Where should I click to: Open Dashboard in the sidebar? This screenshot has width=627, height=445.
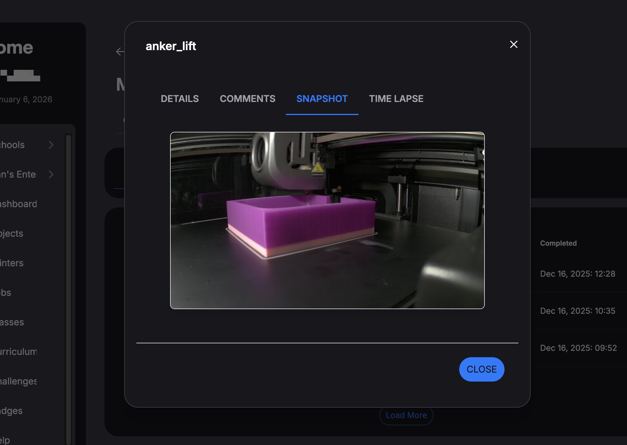pyautogui.click(x=19, y=204)
